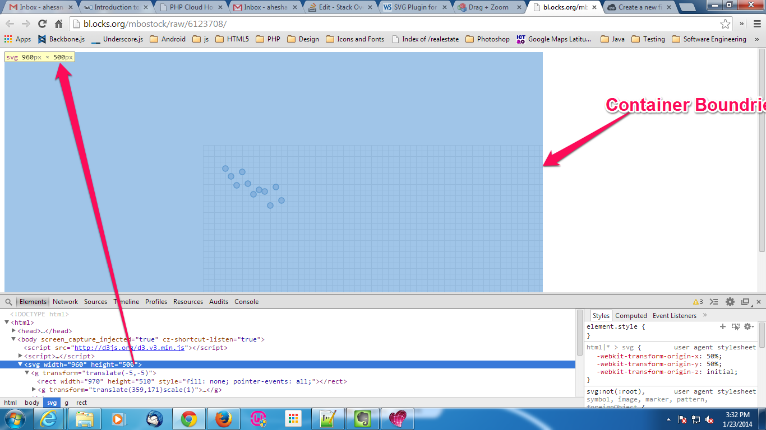Open the Event Listeners sidebar tab

tap(675, 316)
